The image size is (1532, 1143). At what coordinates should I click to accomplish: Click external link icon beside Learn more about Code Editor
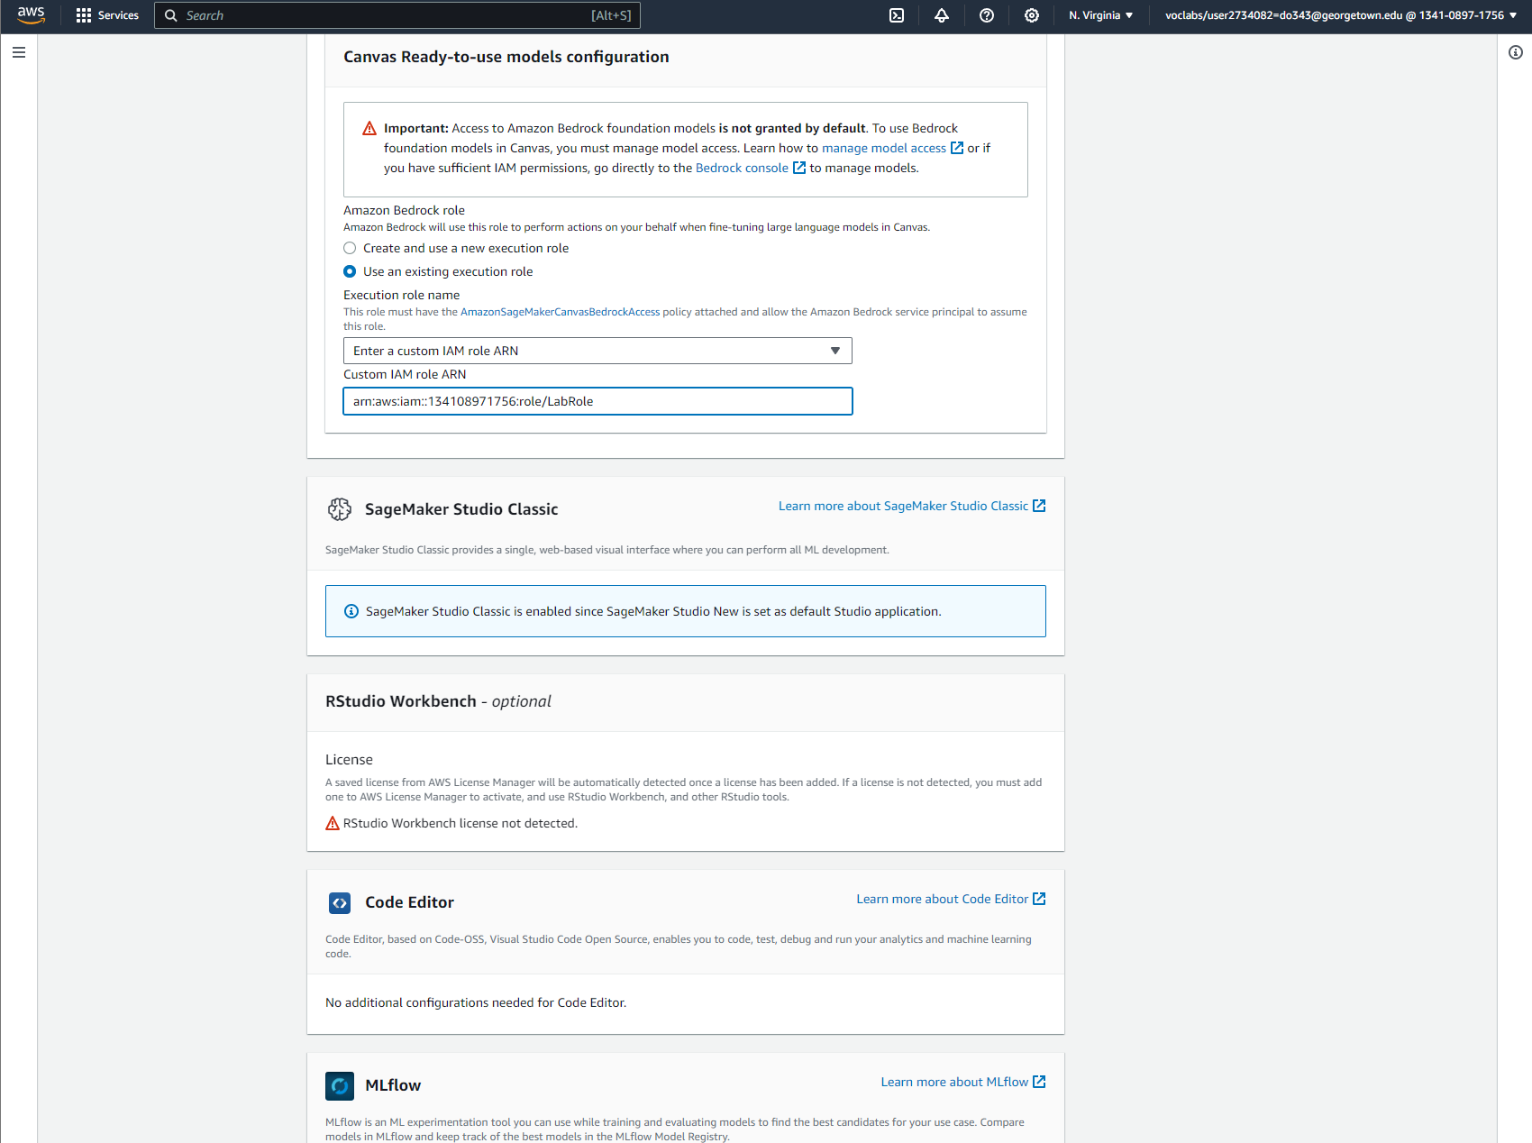1039,899
